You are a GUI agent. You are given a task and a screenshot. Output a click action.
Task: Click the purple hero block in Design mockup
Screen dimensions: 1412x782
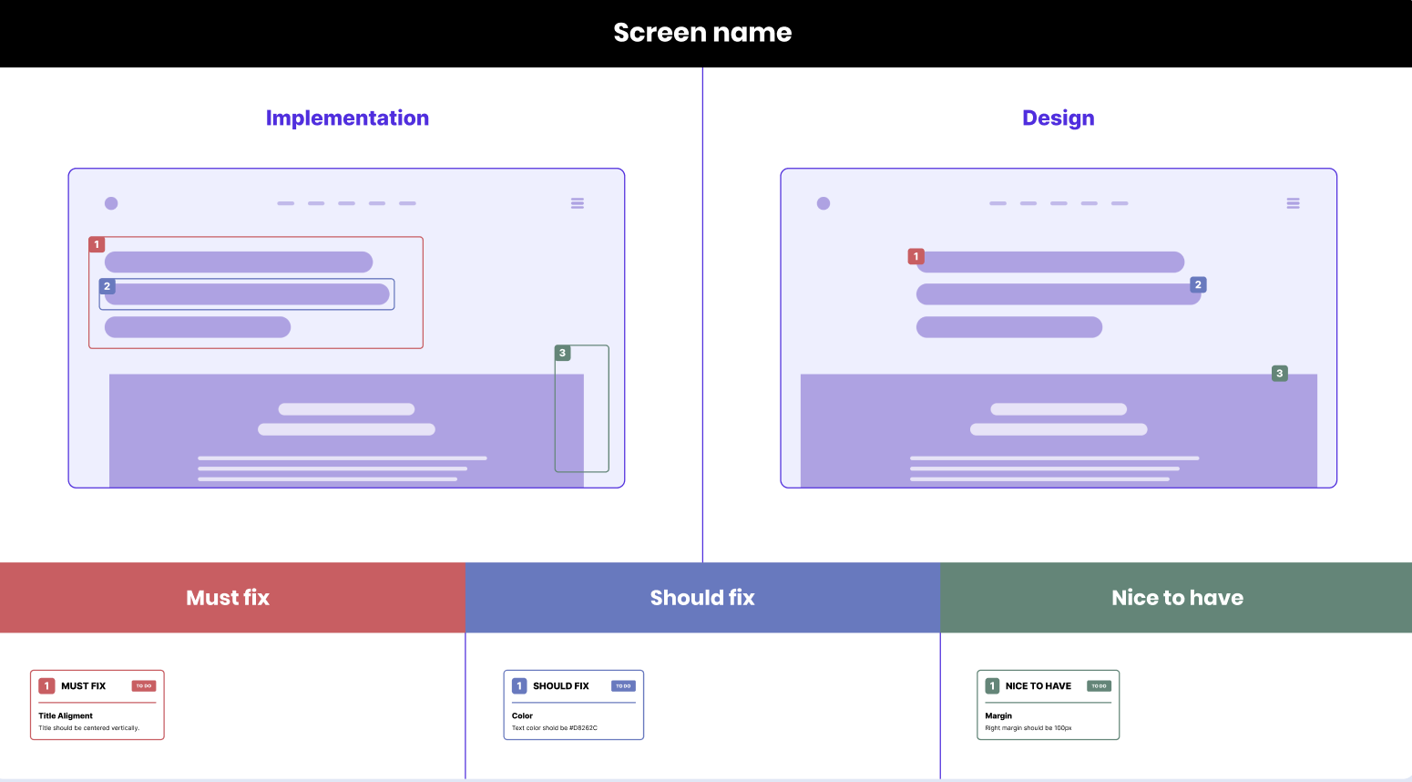(x=1059, y=430)
